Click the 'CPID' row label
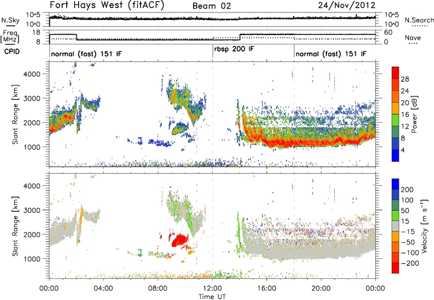434x300 pixels. (x=12, y=51)
